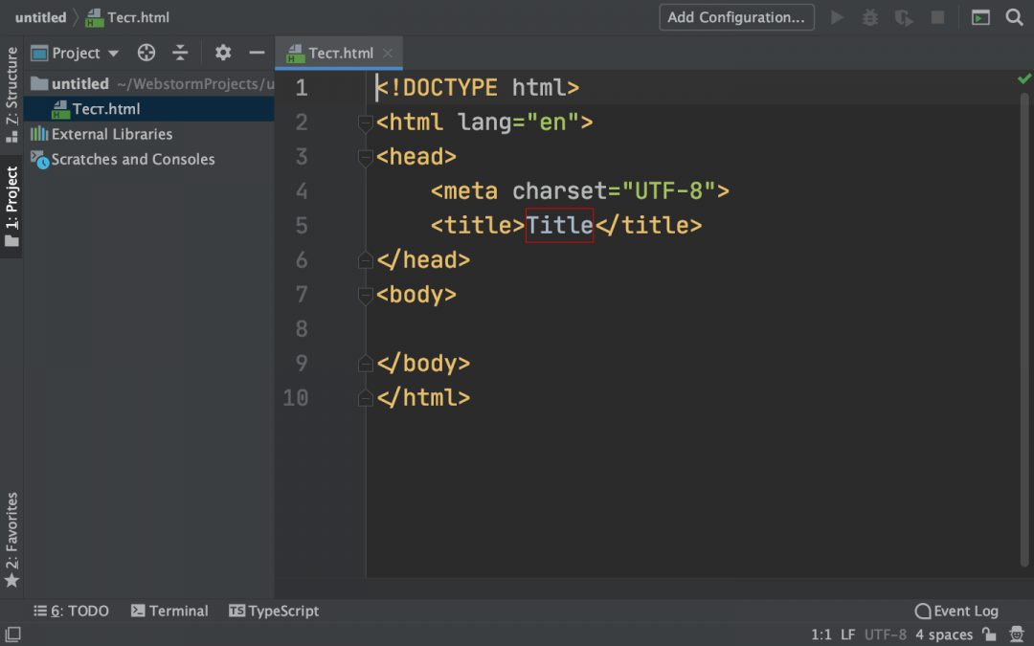
Task: Click the Search Everywhere magnifier icon
Action: [1014, 17]
